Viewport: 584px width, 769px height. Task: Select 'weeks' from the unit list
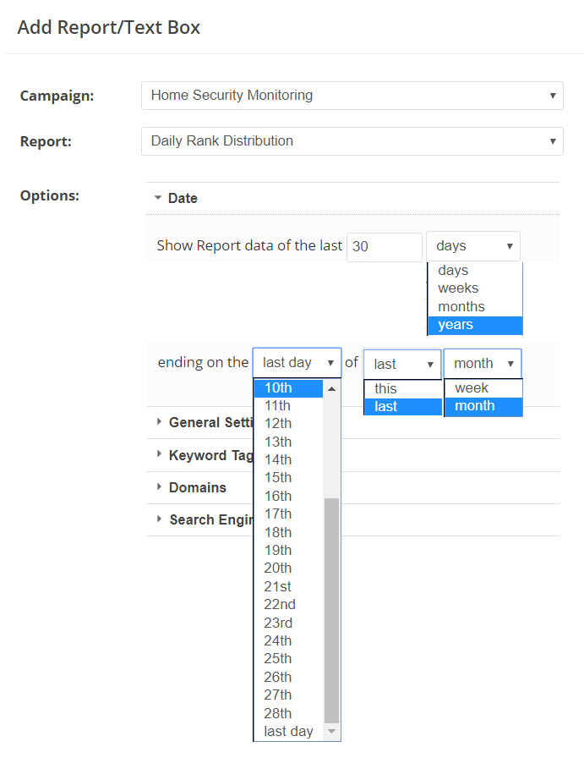[458, 288]
